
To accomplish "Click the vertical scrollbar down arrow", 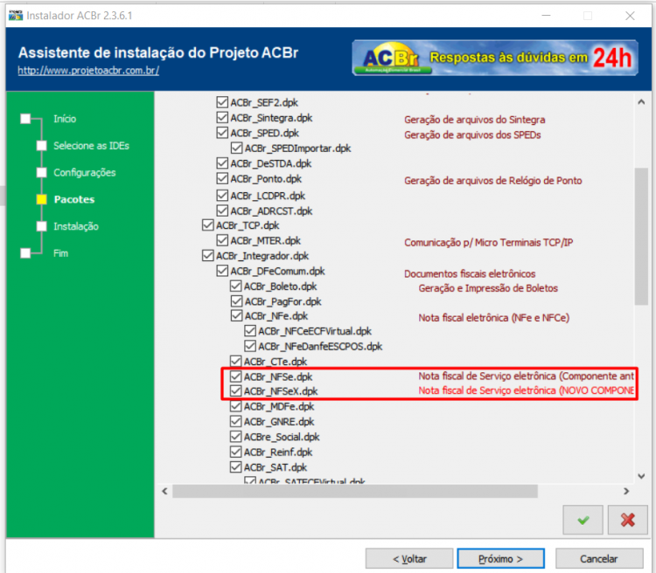I will coord(641,476).
